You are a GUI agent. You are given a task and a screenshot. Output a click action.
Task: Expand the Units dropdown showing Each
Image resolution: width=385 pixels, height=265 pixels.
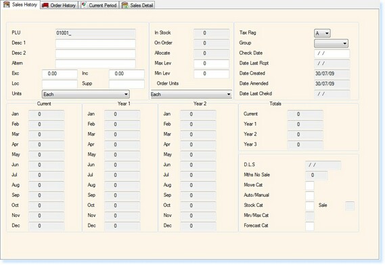(x=86, y=94)
